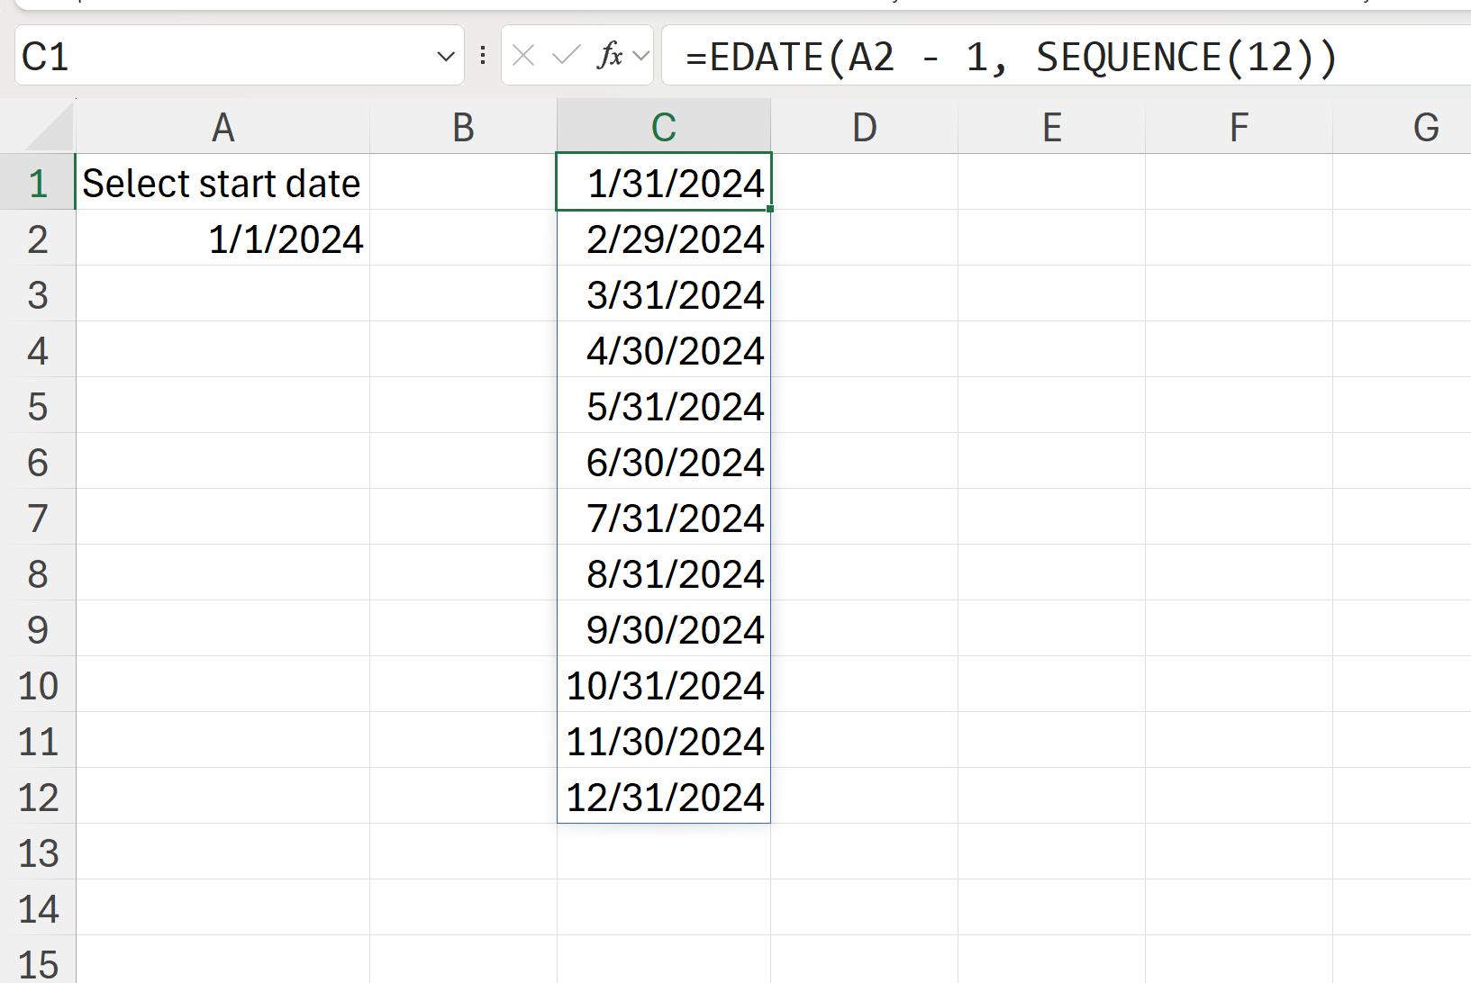1471x983 pixels.
Task: Click the Insert Function fx icon
Action: [610, 56]
